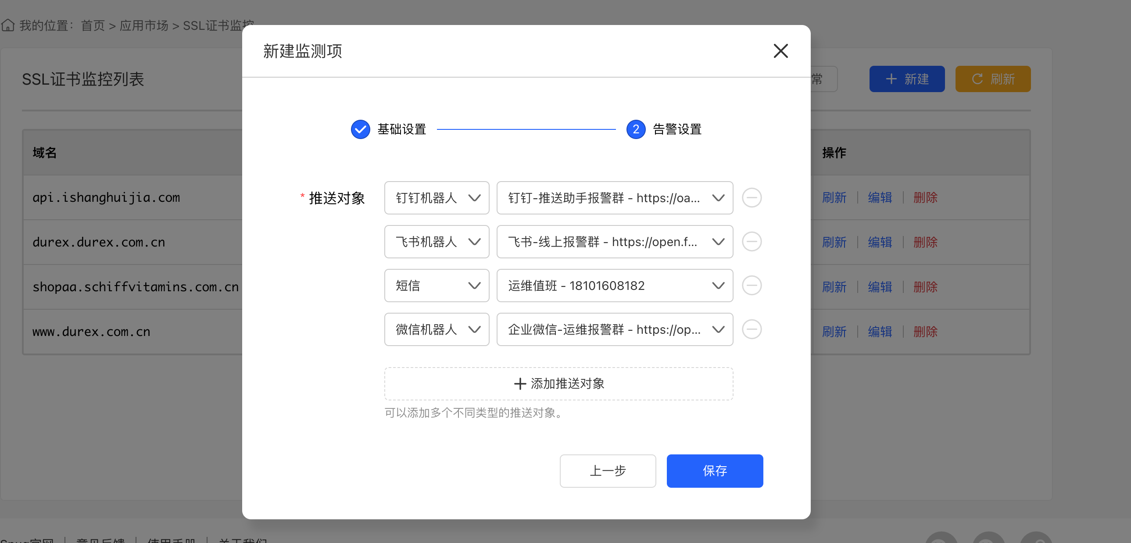1131x543 pixels.
Task: Click the checkmark icon for 基础设置 step
Action: (360, 129)
